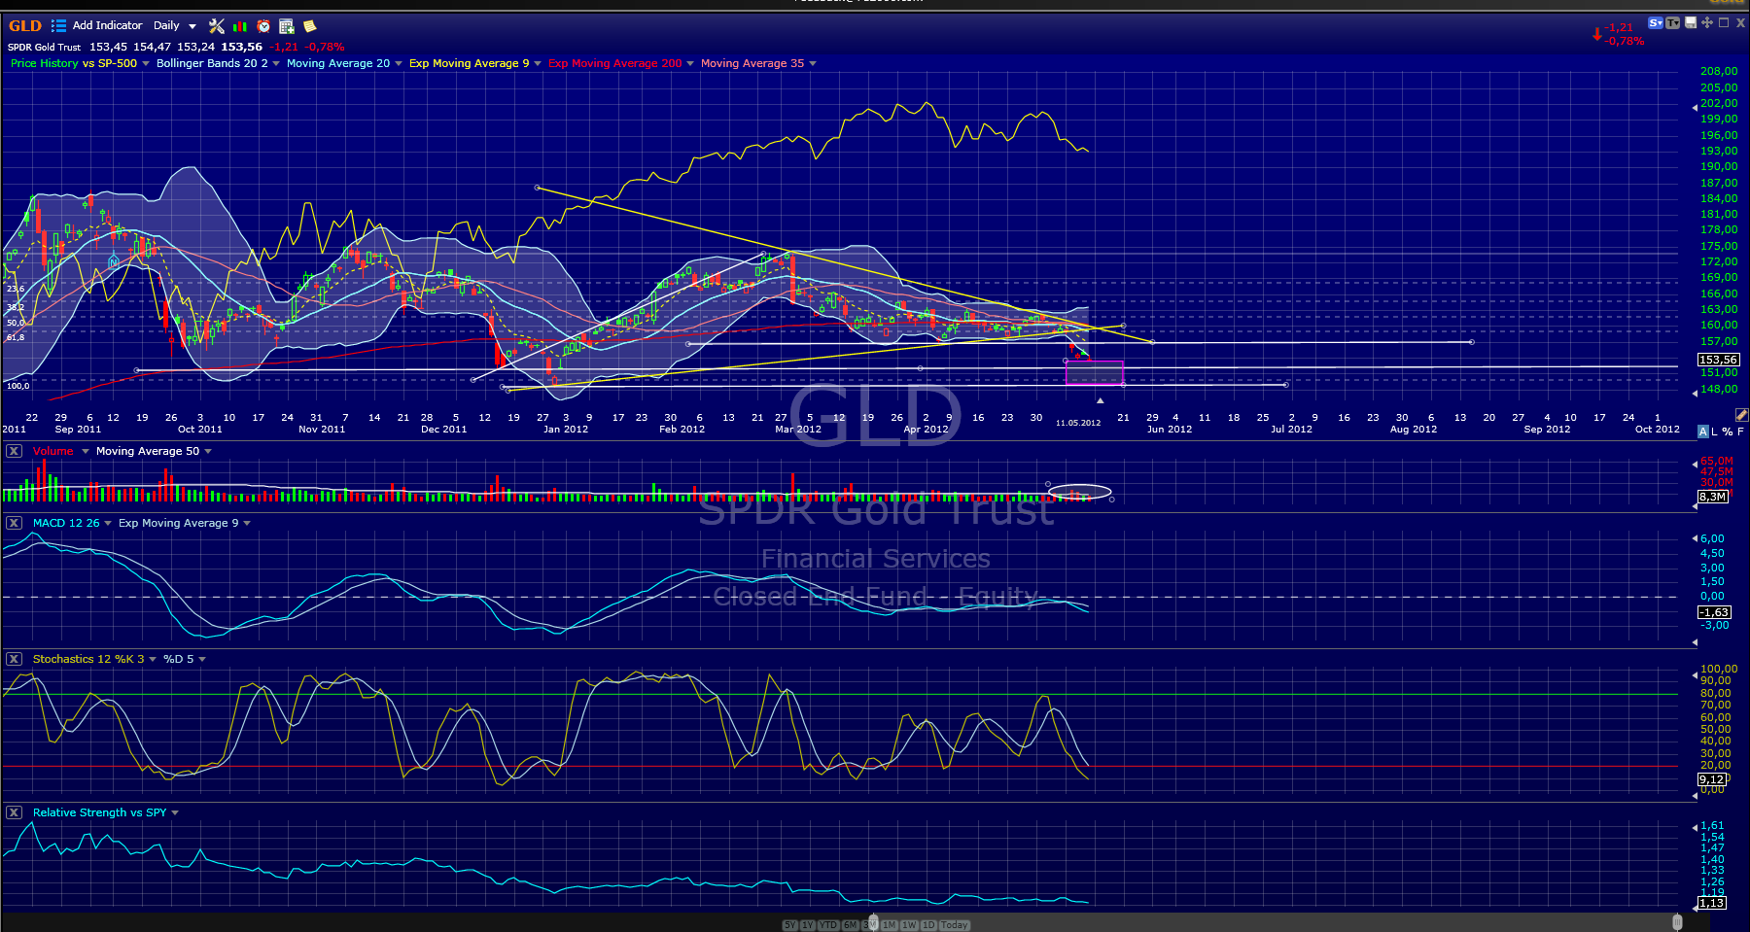Expand Exp Moving Average 9 dropdown in price panel

point(538,64)
